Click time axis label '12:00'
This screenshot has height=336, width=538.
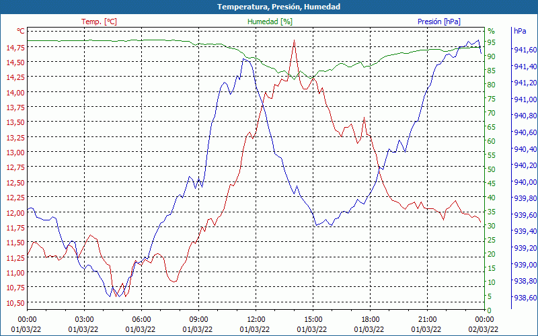(x=256, y=320)
